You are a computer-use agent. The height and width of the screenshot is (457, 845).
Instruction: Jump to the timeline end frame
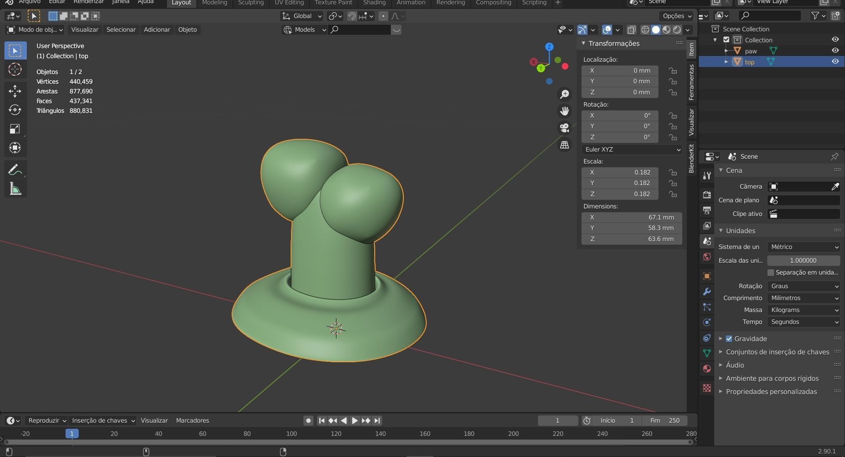pyautogui.click(x=377, y=420)
